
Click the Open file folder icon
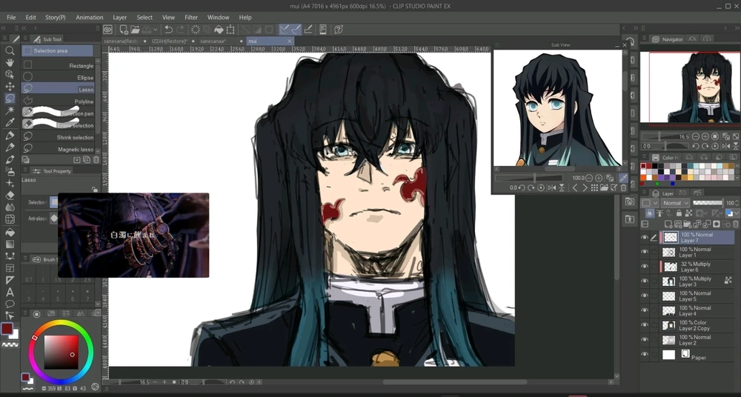point(135,30)
